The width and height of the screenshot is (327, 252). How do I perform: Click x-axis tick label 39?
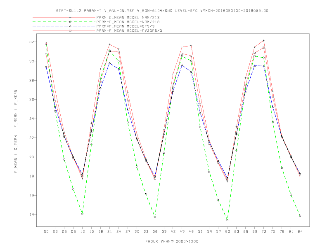pos(164,231)
